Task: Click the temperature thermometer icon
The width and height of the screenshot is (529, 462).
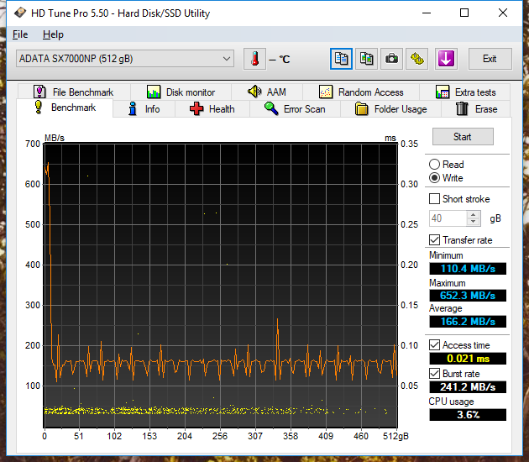Action: (254, 59)
